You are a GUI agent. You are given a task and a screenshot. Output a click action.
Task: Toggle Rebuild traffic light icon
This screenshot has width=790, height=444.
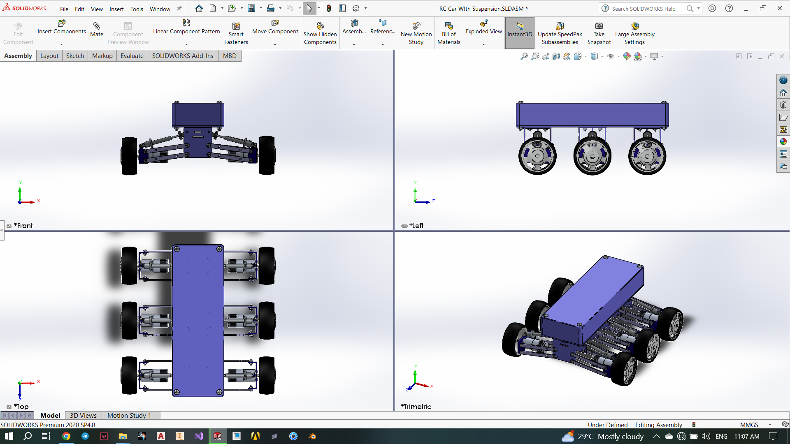pyautogui.click(x=329, y=8)
